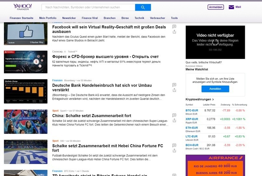The image size is (262, 176).
Task: Share the Facebook Virtual Reality article
Action: [174, 32]
